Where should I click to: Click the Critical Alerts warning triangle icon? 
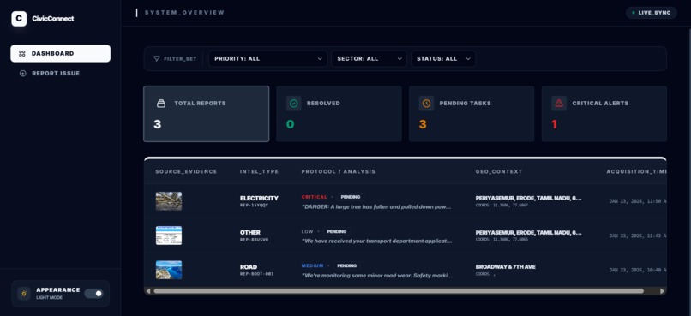click(559, 104)
